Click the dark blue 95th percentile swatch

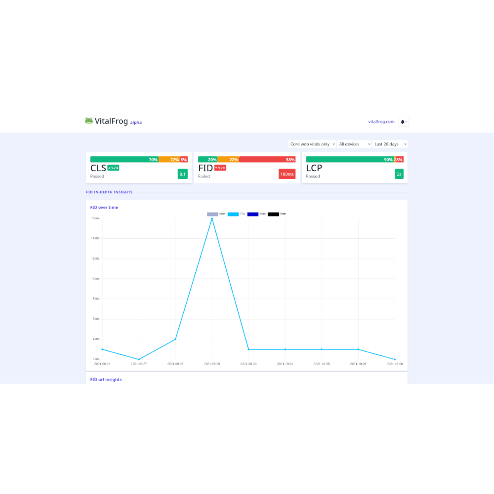[x=253, y=214]
